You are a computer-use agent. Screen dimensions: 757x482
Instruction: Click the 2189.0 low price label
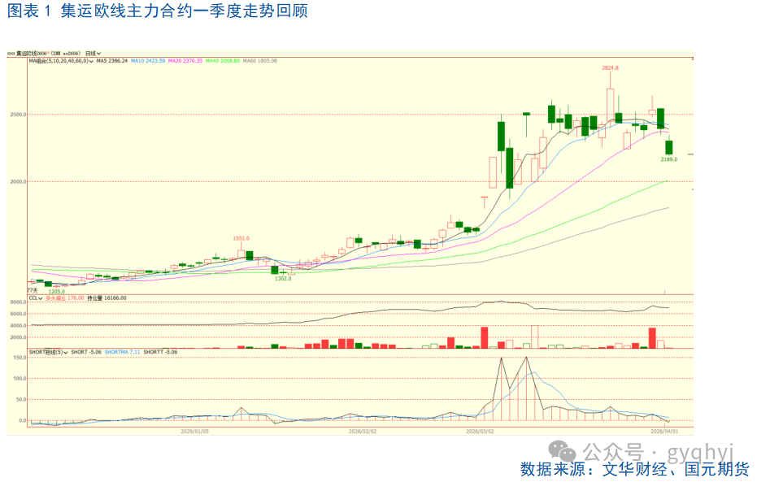click(x=669, y=159)
